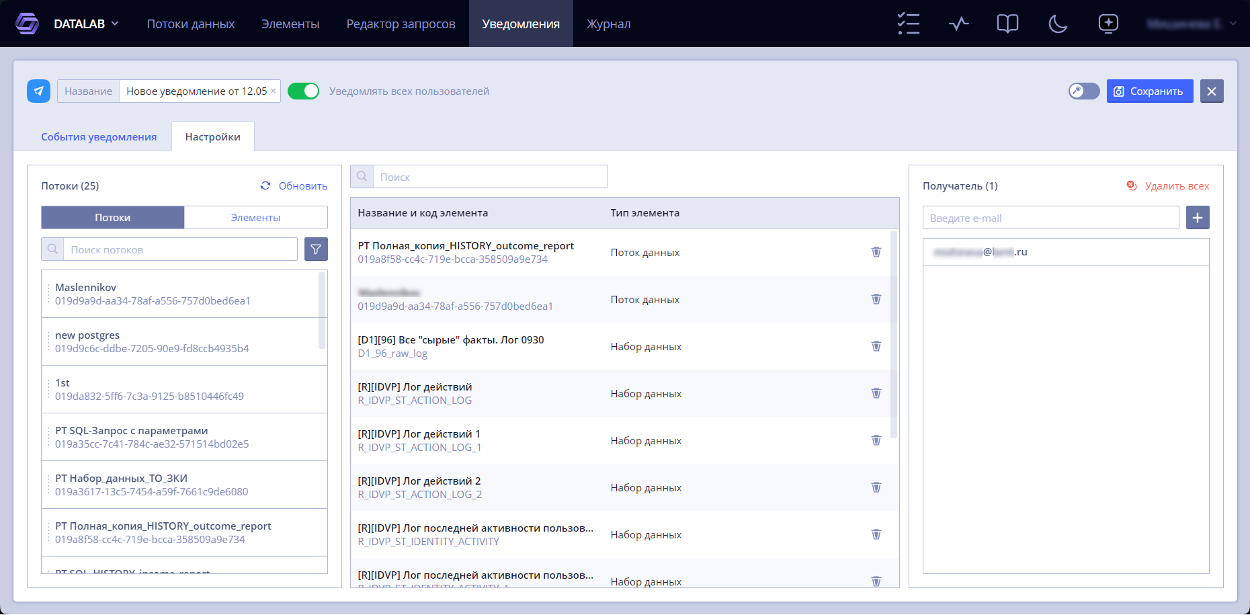The width and height of the screenshot is (1250, 615).
Task: Open the События уведомления tab
Action: click(x=99, y=136)
